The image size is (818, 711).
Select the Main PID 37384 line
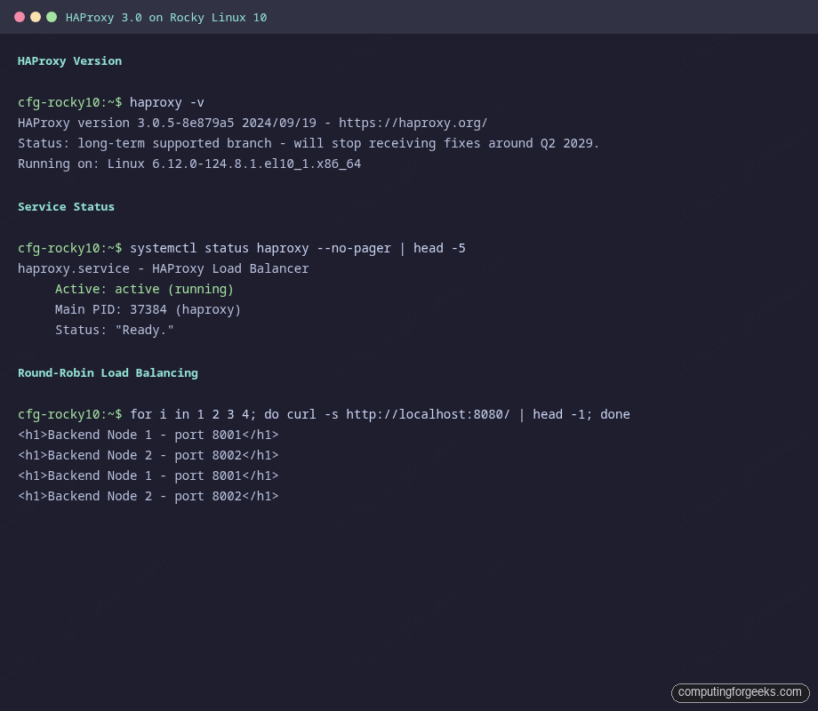tap(148, 309)
